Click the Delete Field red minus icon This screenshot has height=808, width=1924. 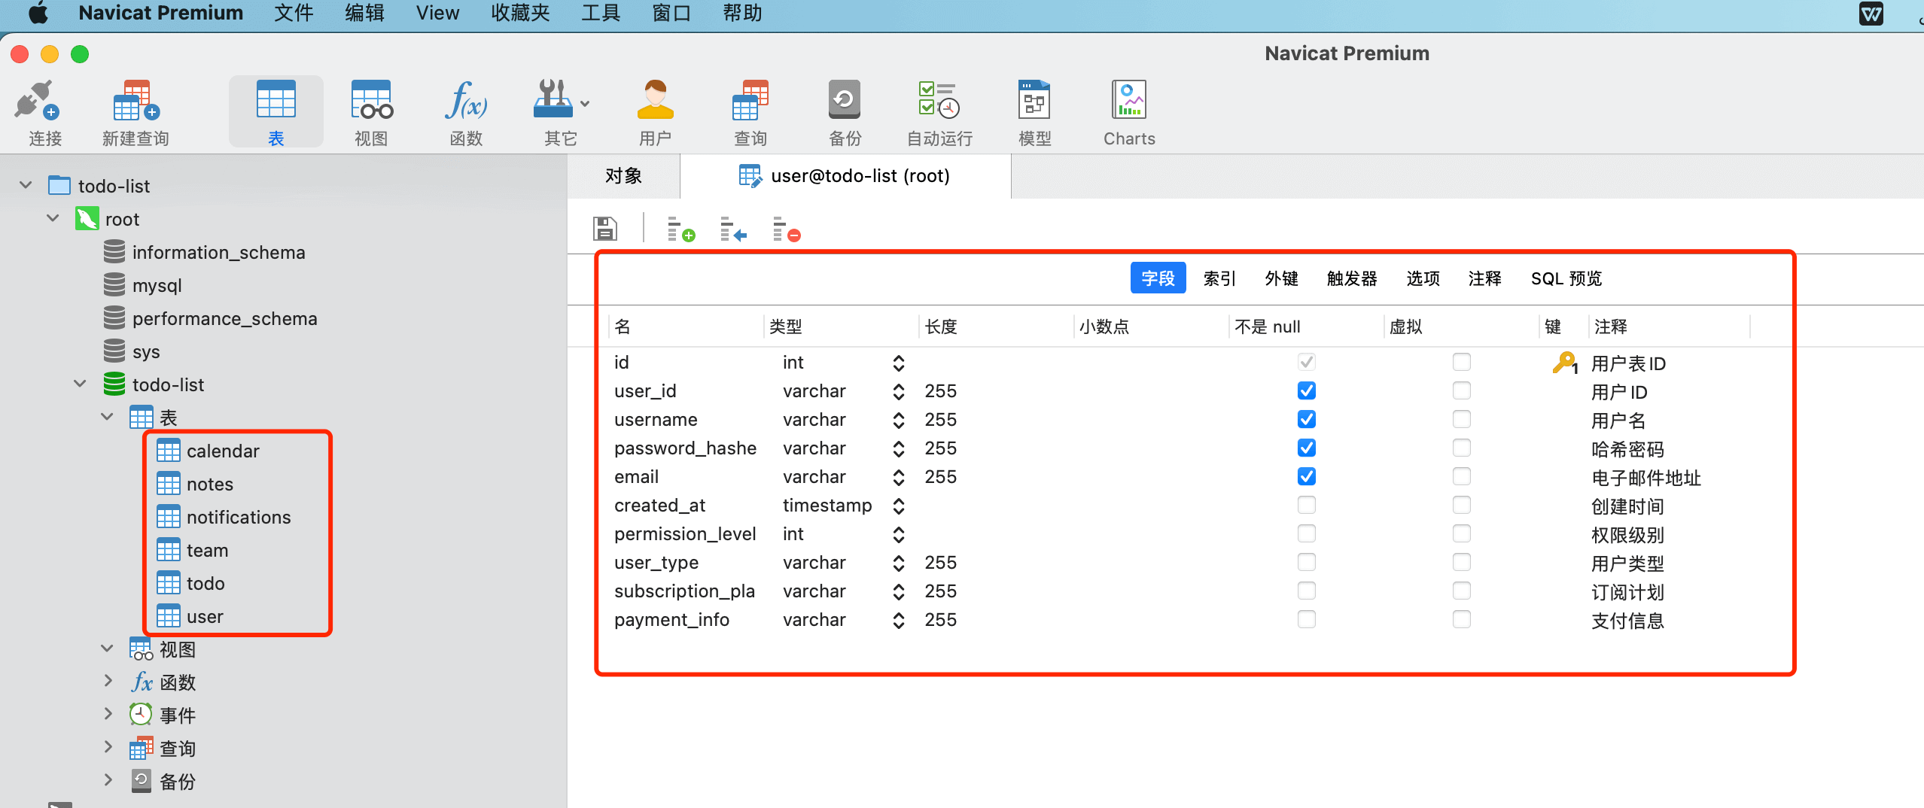coord(787,229)
